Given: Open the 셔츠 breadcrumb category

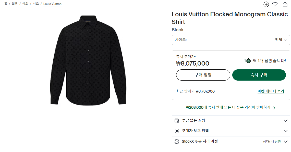Looking at the screenshot, I should (35, 4).
